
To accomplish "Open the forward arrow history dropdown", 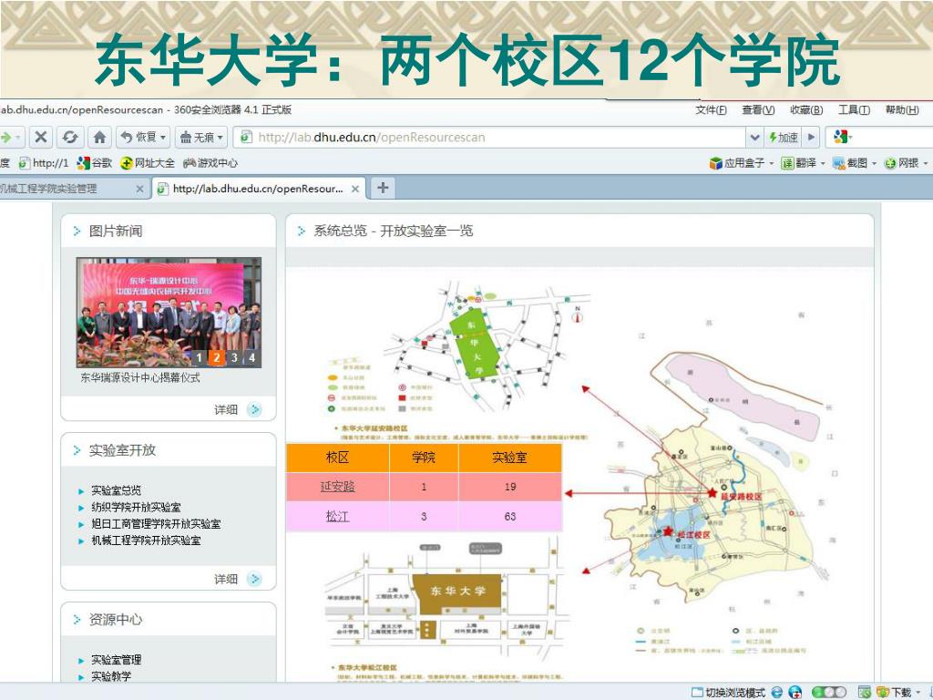I will point(18,138).
